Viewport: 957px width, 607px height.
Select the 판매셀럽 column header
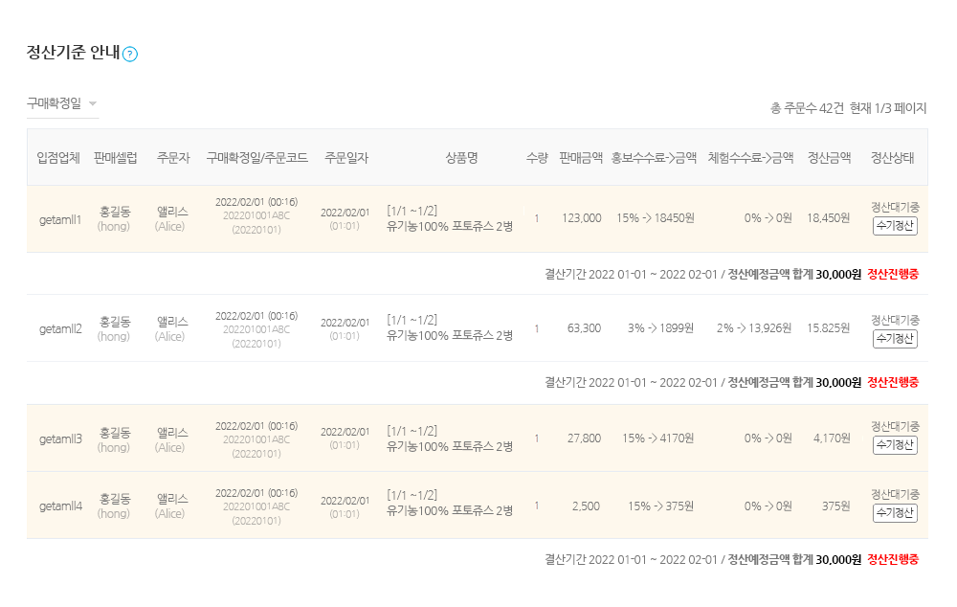(x=116, y=158)
